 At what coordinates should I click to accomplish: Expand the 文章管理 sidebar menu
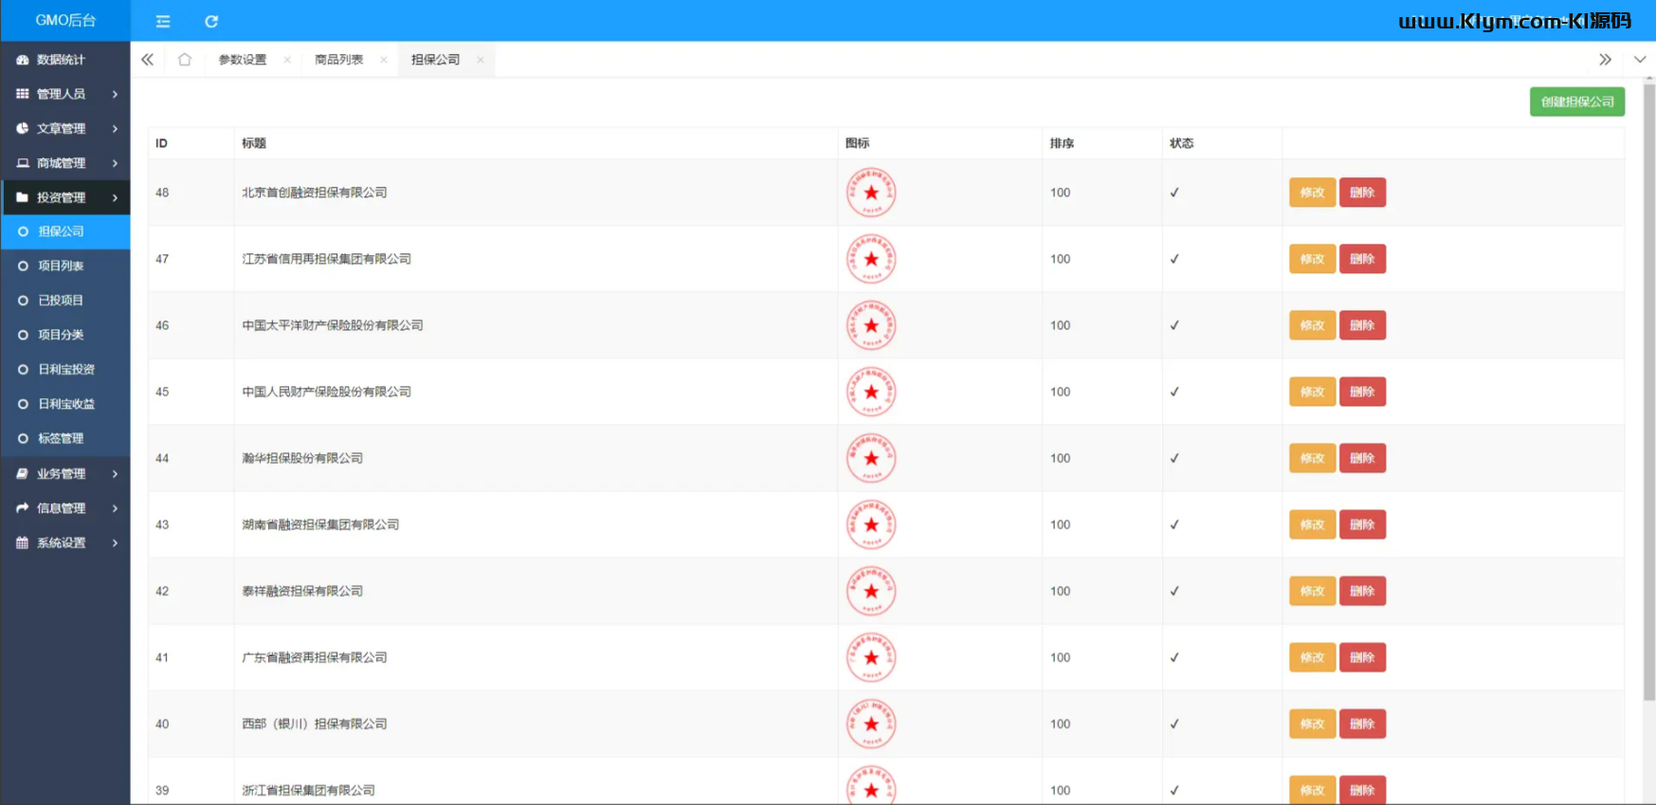pyautogui.click(x=65, y=128)
